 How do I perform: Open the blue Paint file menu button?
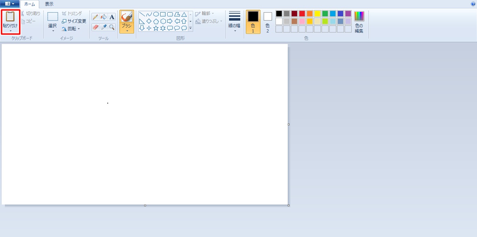tap(10, 4)
